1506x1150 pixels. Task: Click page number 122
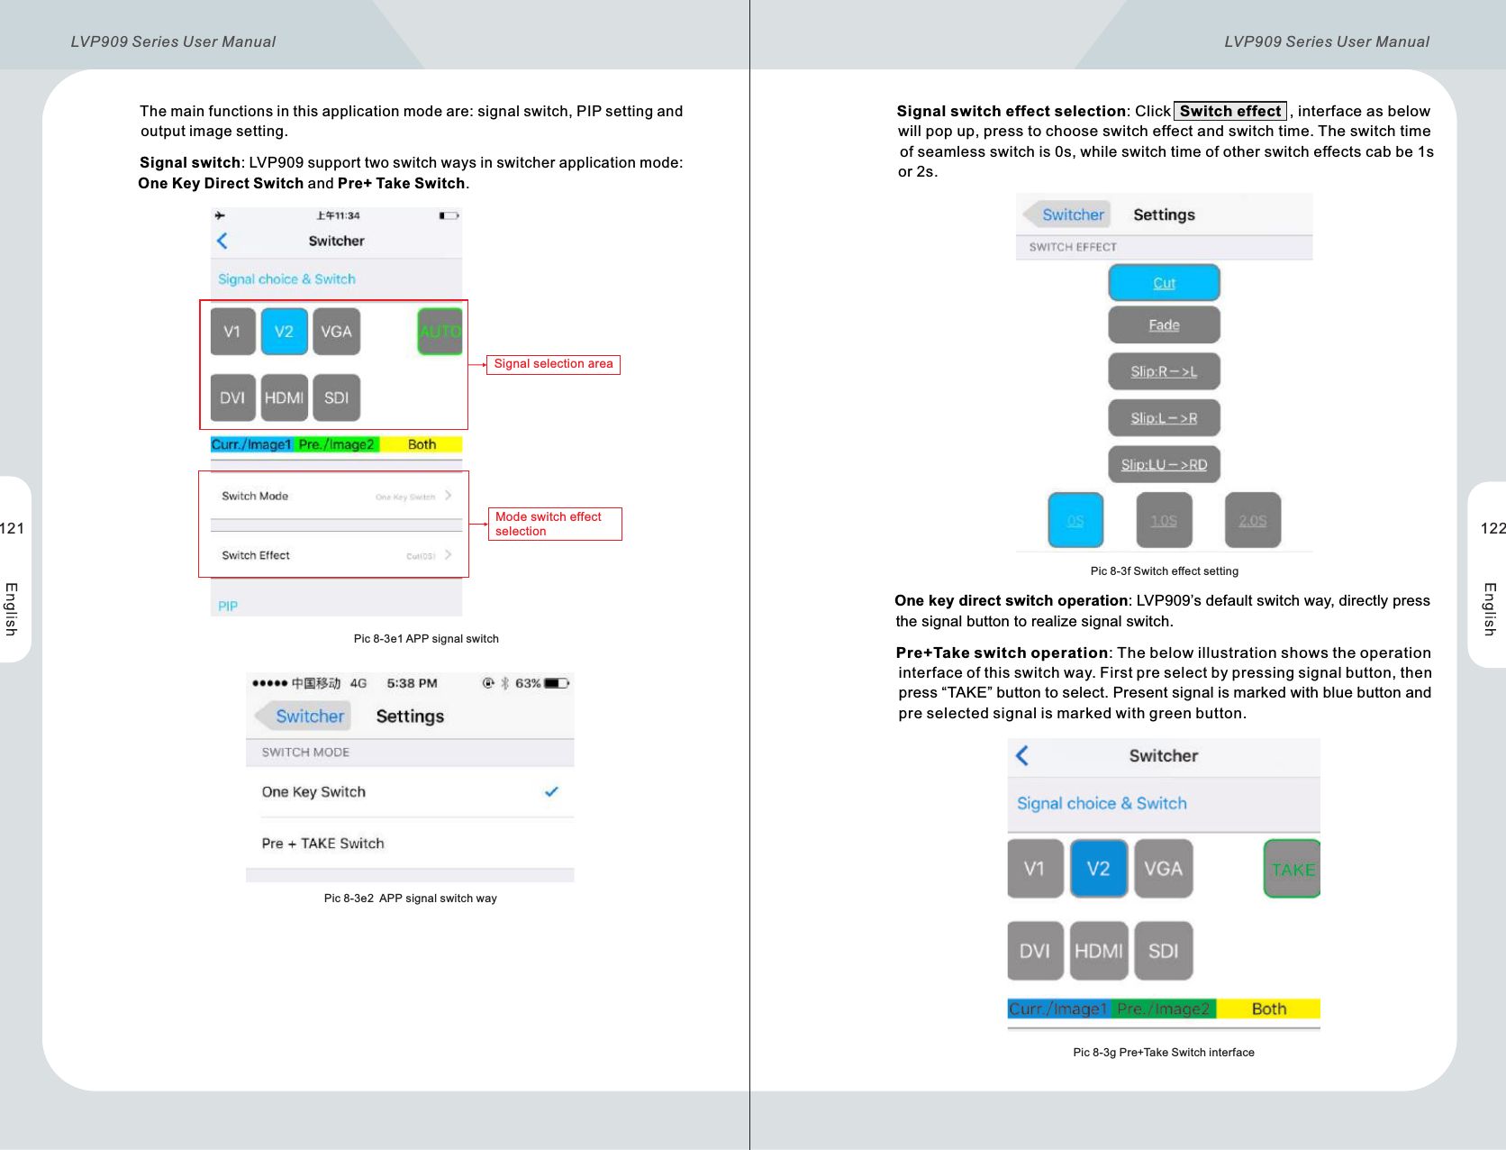click(x=1492, y=528)
